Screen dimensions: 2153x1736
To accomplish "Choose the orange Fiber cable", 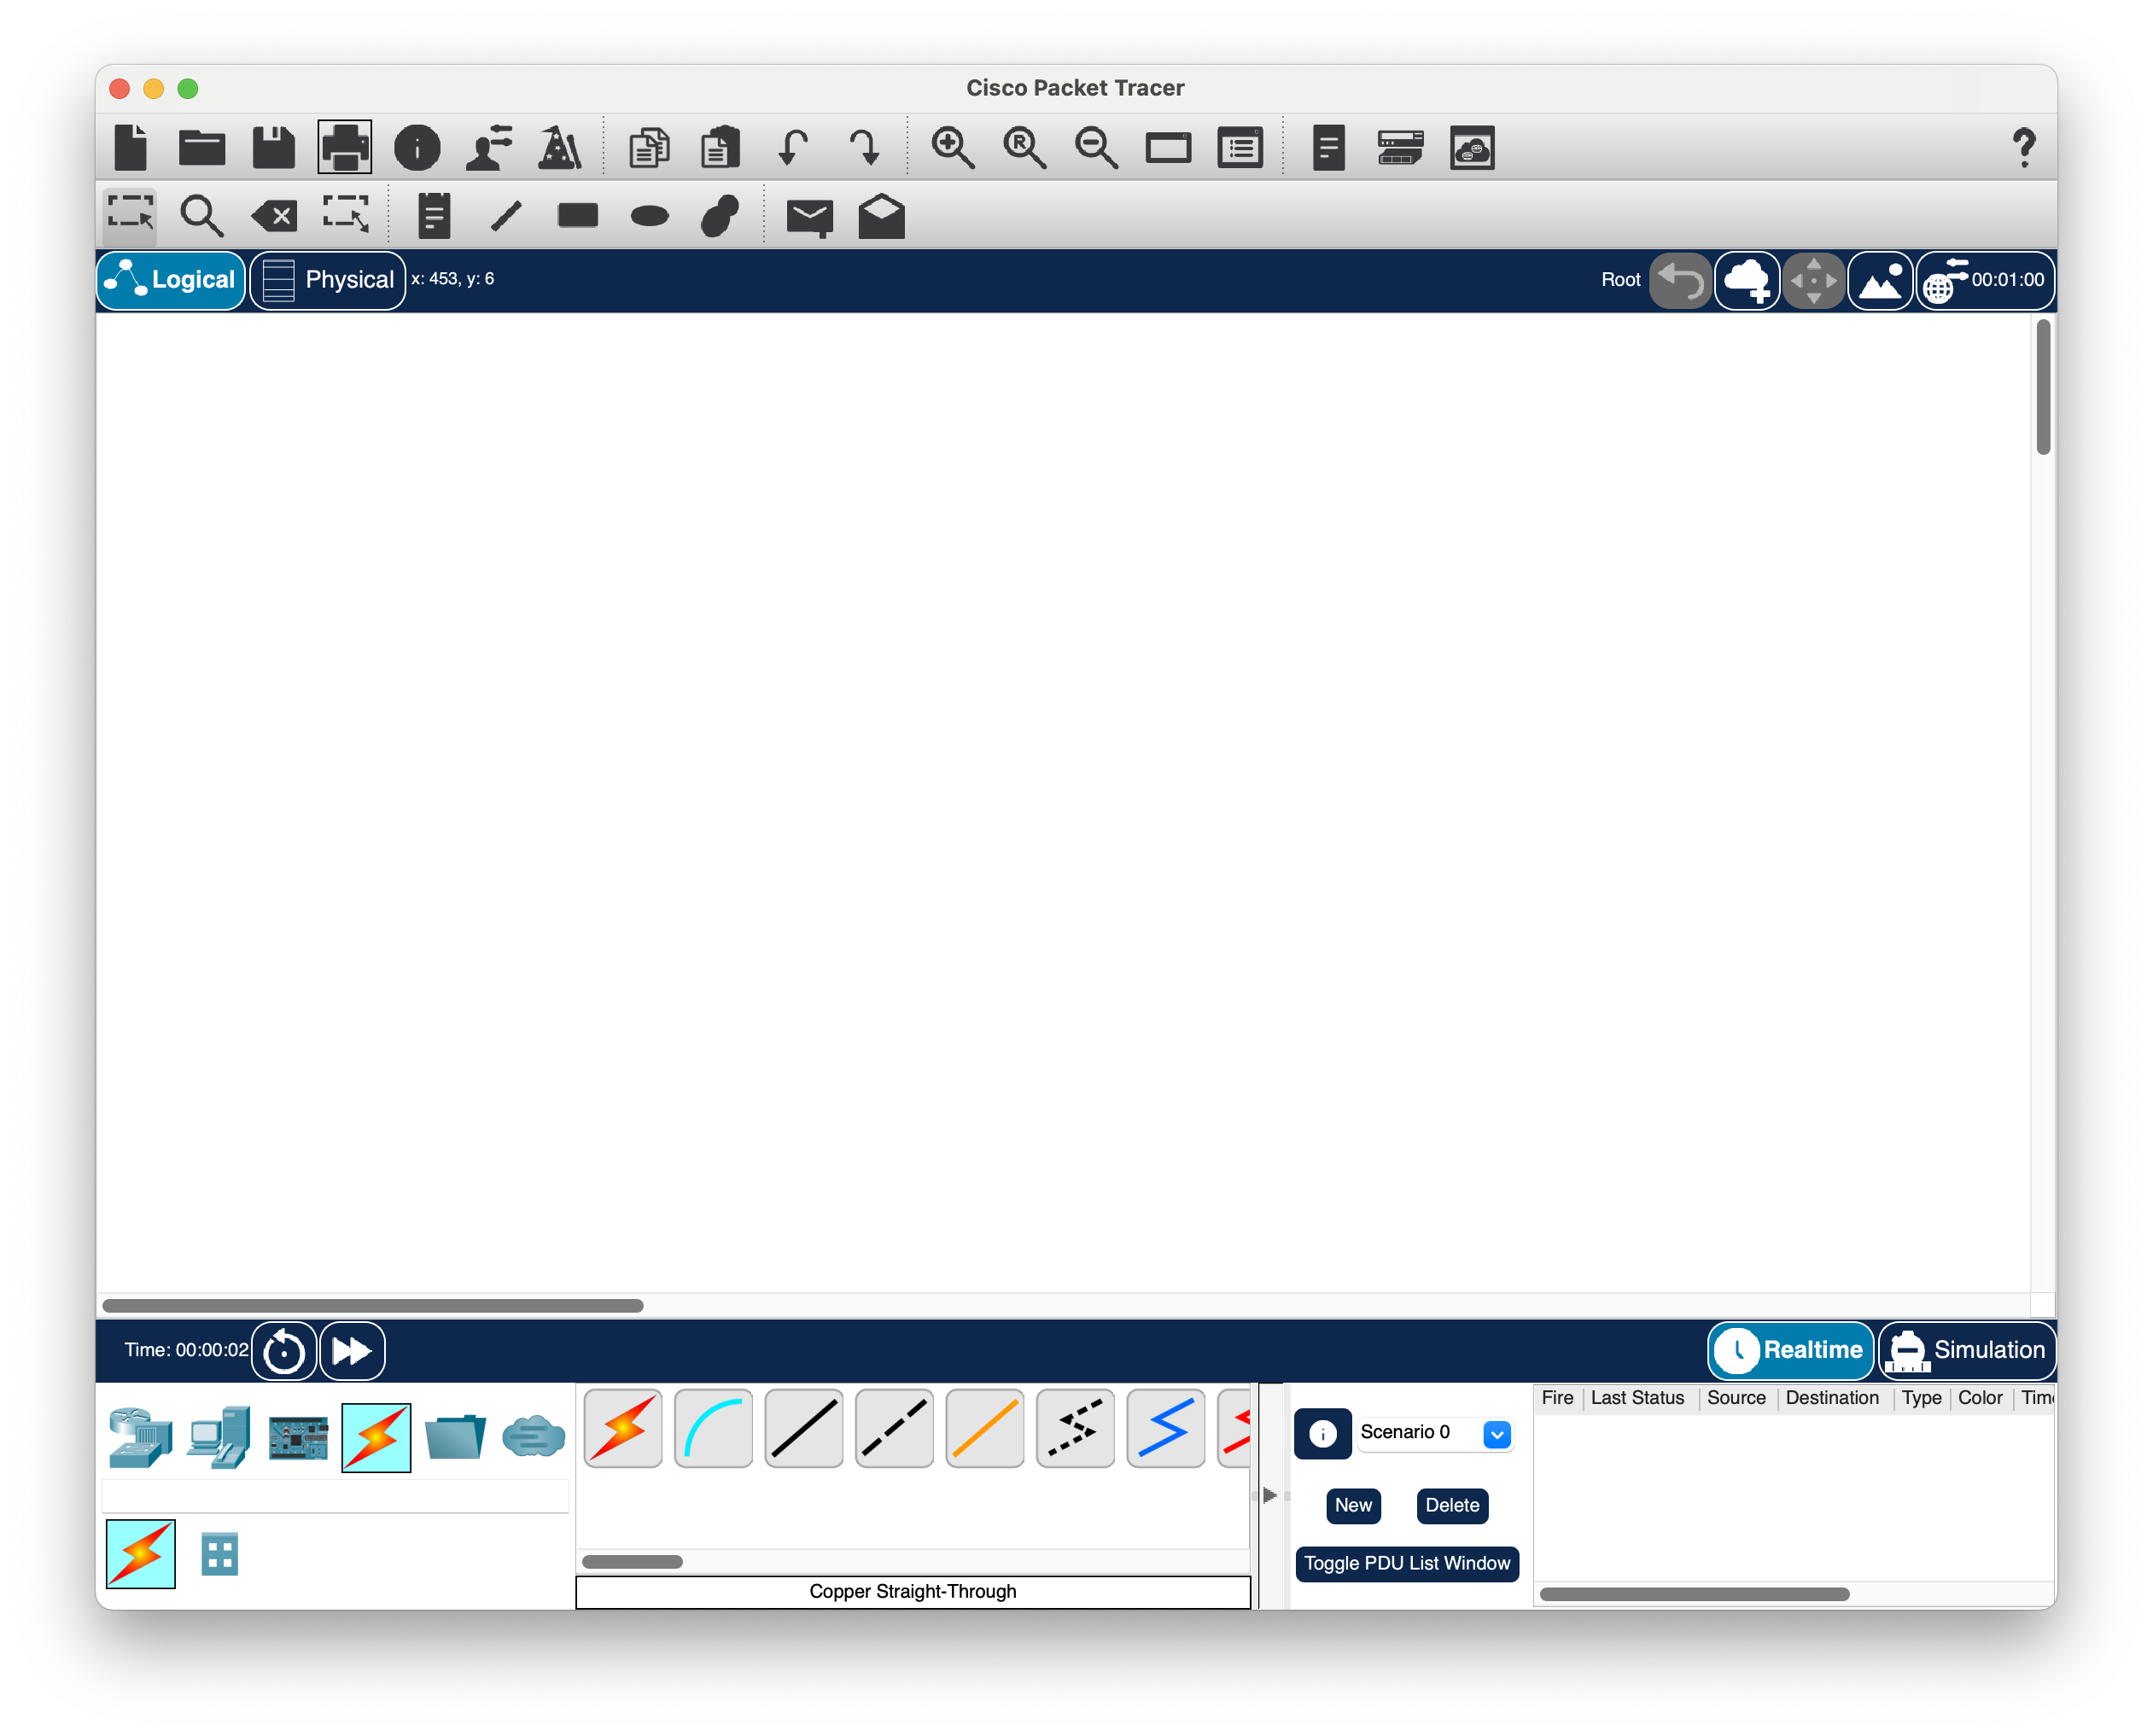I will click(x=985, y=1429).
